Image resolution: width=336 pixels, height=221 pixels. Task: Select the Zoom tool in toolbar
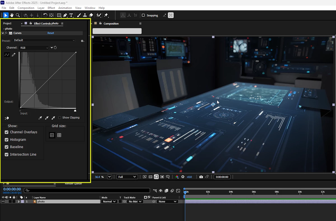coord(18,15)
